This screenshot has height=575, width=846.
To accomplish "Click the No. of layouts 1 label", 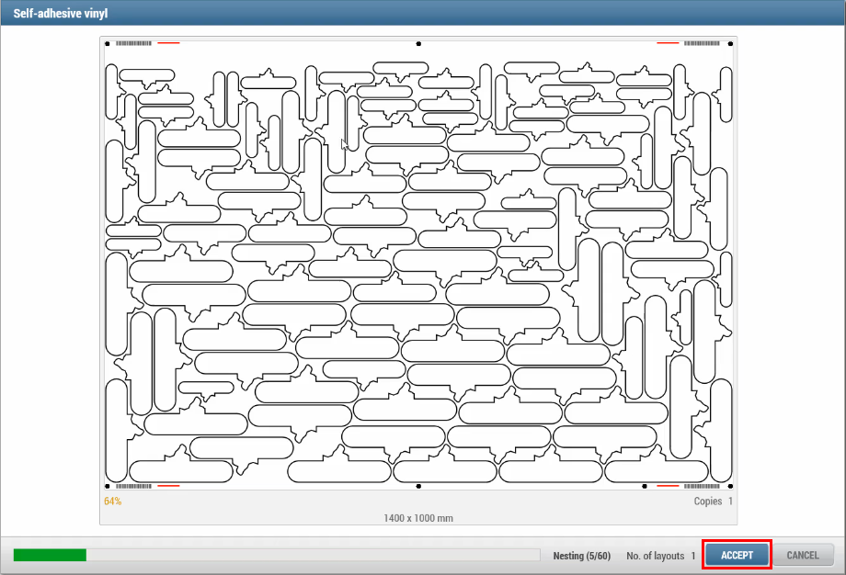I will tap(660, 556).
